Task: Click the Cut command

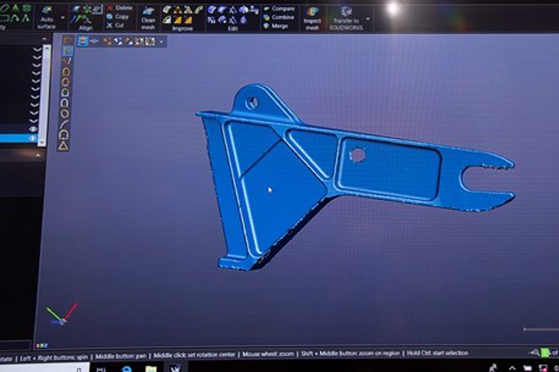Action: [120, 26]
